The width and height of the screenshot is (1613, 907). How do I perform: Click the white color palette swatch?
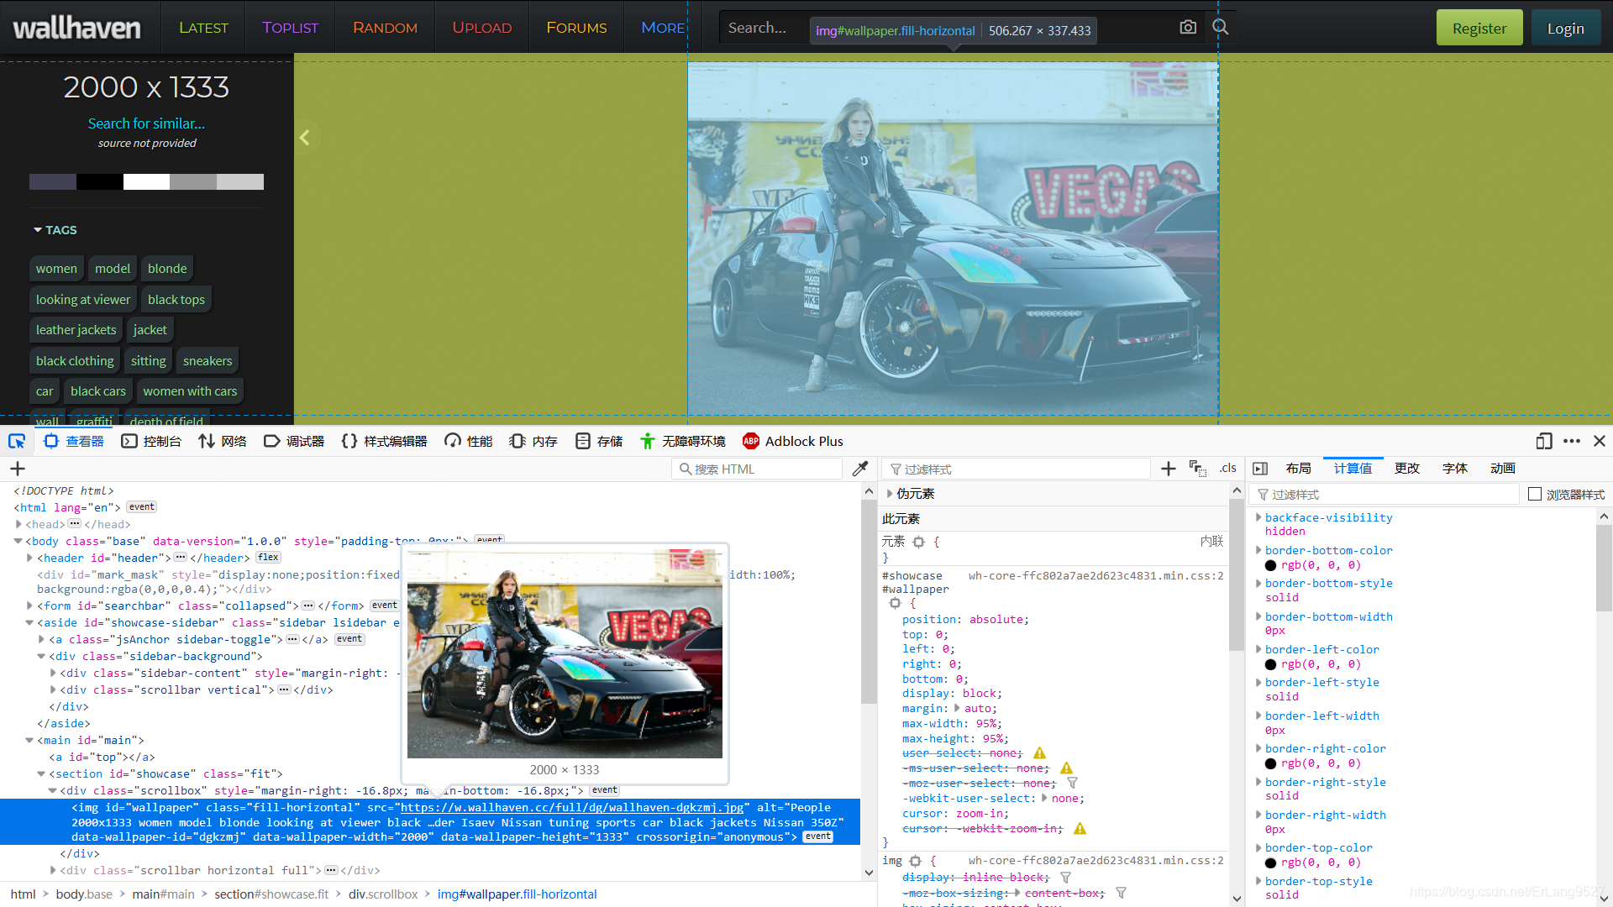[146, 181]
